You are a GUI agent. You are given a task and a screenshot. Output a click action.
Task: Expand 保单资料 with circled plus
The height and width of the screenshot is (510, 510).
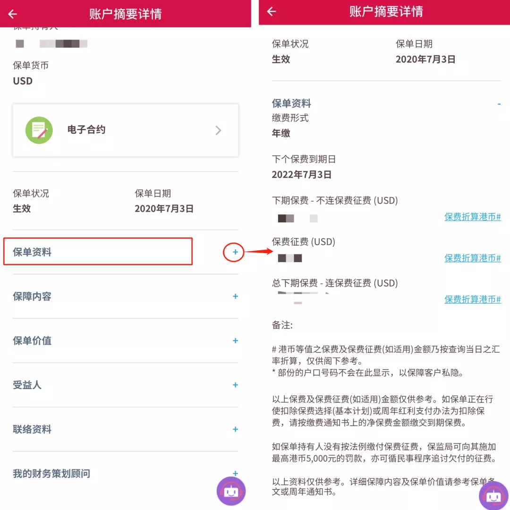click(x=235, y=252)
